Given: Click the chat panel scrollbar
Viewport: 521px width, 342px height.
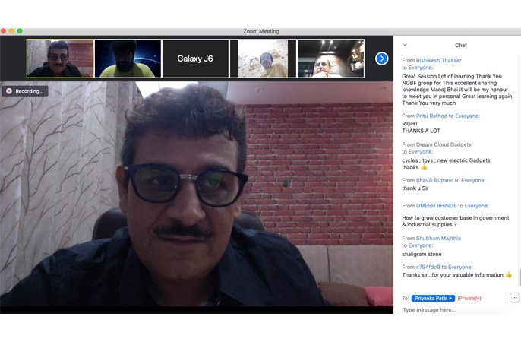Looking at the screenshot, I should coord(519,277).
